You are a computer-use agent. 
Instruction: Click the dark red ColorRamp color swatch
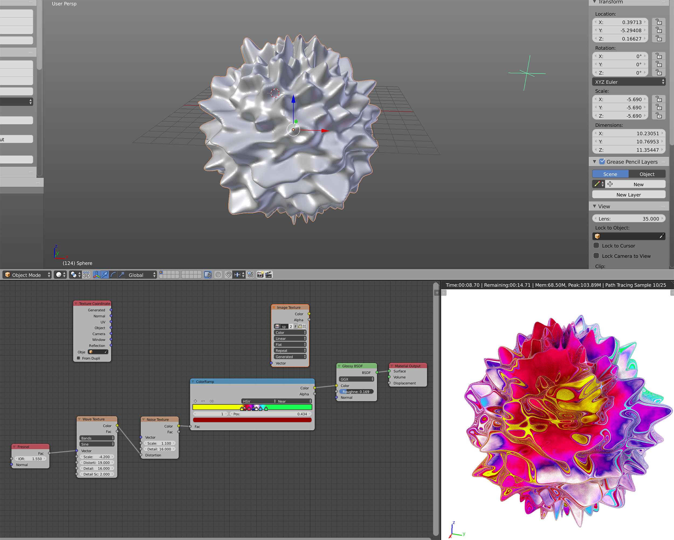click(x=252, y=420)
